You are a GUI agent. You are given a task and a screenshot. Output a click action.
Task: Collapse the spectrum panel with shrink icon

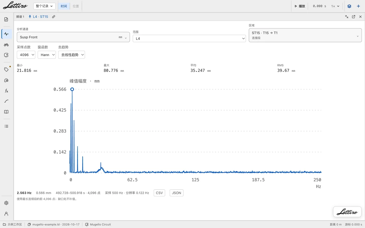[347, 17]
